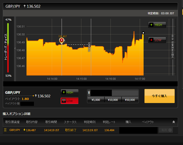183x145 pixels.
Task: Click the 14:15:19 JST judgment time cell
Action: (90, 130)
